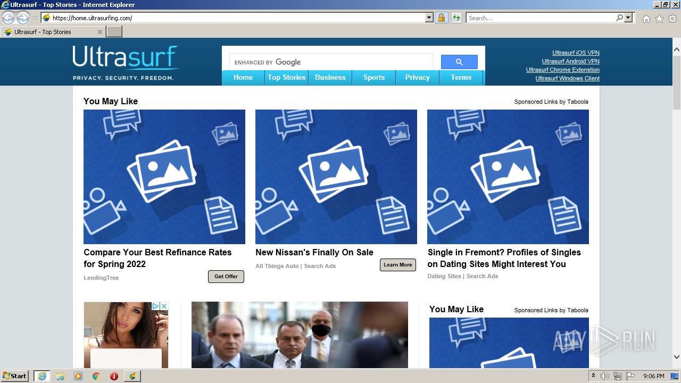Image resolution: width=681 pixels, height=383 pixels.
Task: Click the Ultrasurf taskbar icon
Action: point(132,376)
